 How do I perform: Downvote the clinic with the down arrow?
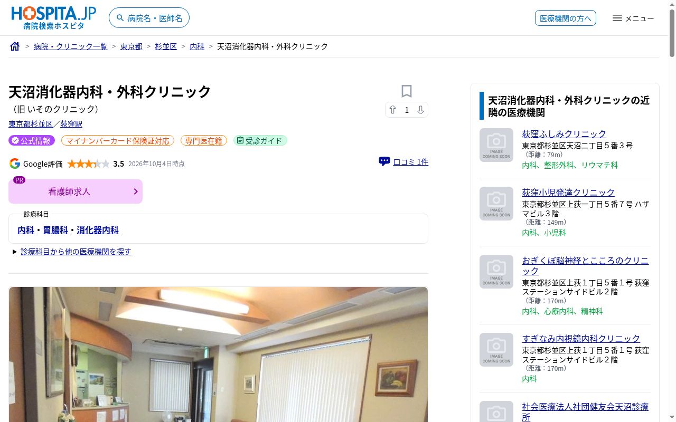click(x=420, y=110)
